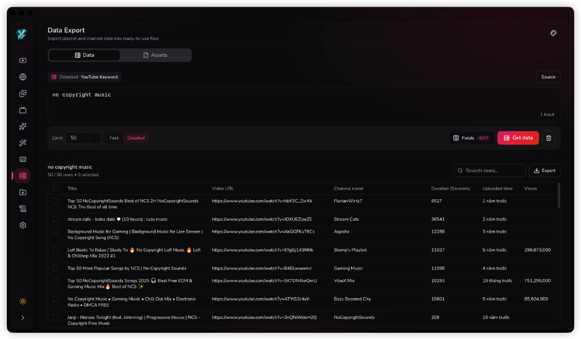Expand the sidebar with chevron arrow
The height and width of the screenshot is (339, 581).
coord(23,317)
